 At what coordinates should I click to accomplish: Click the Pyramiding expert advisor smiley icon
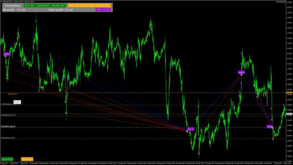pyautogui.click(x=284, y=2)
